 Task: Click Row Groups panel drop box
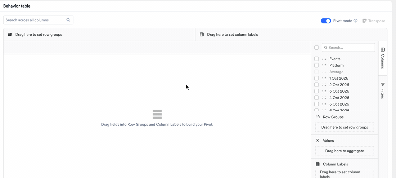(x=345, y=127)
